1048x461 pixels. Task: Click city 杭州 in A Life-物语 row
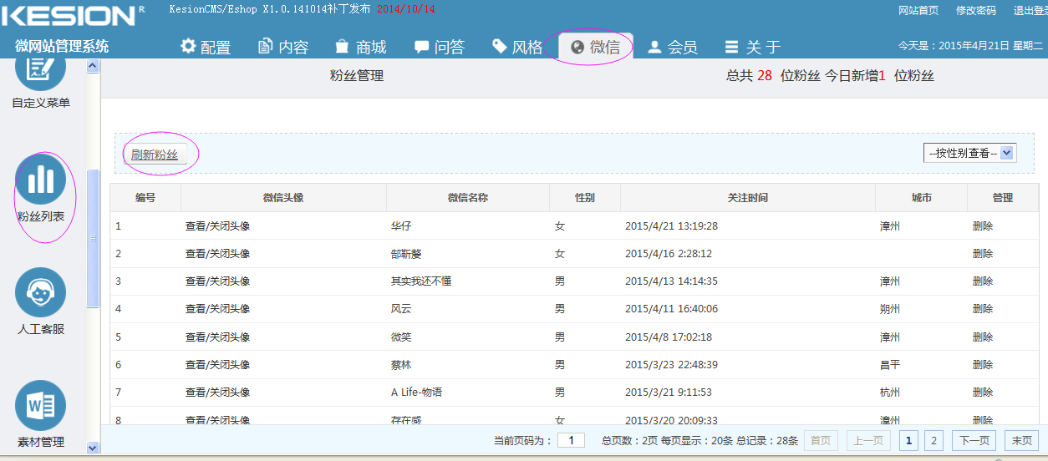(890, 393)
